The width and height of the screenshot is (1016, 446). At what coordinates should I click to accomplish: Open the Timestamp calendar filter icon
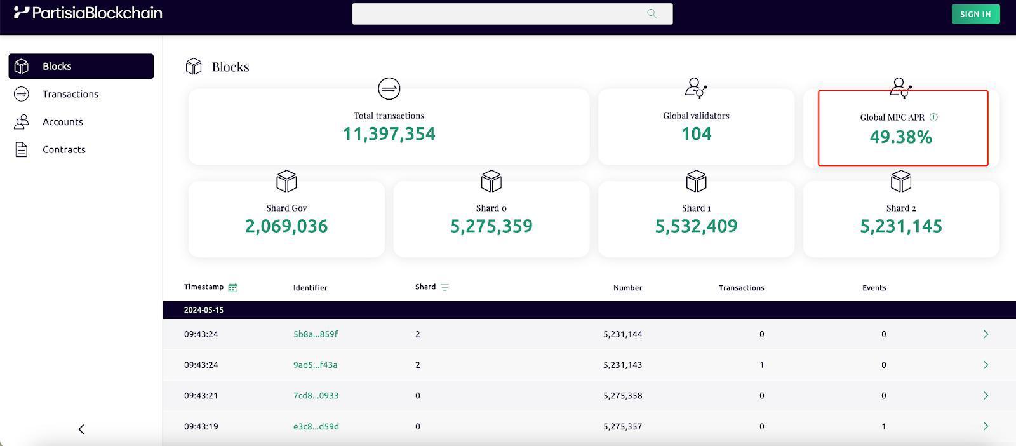point(233,288)
